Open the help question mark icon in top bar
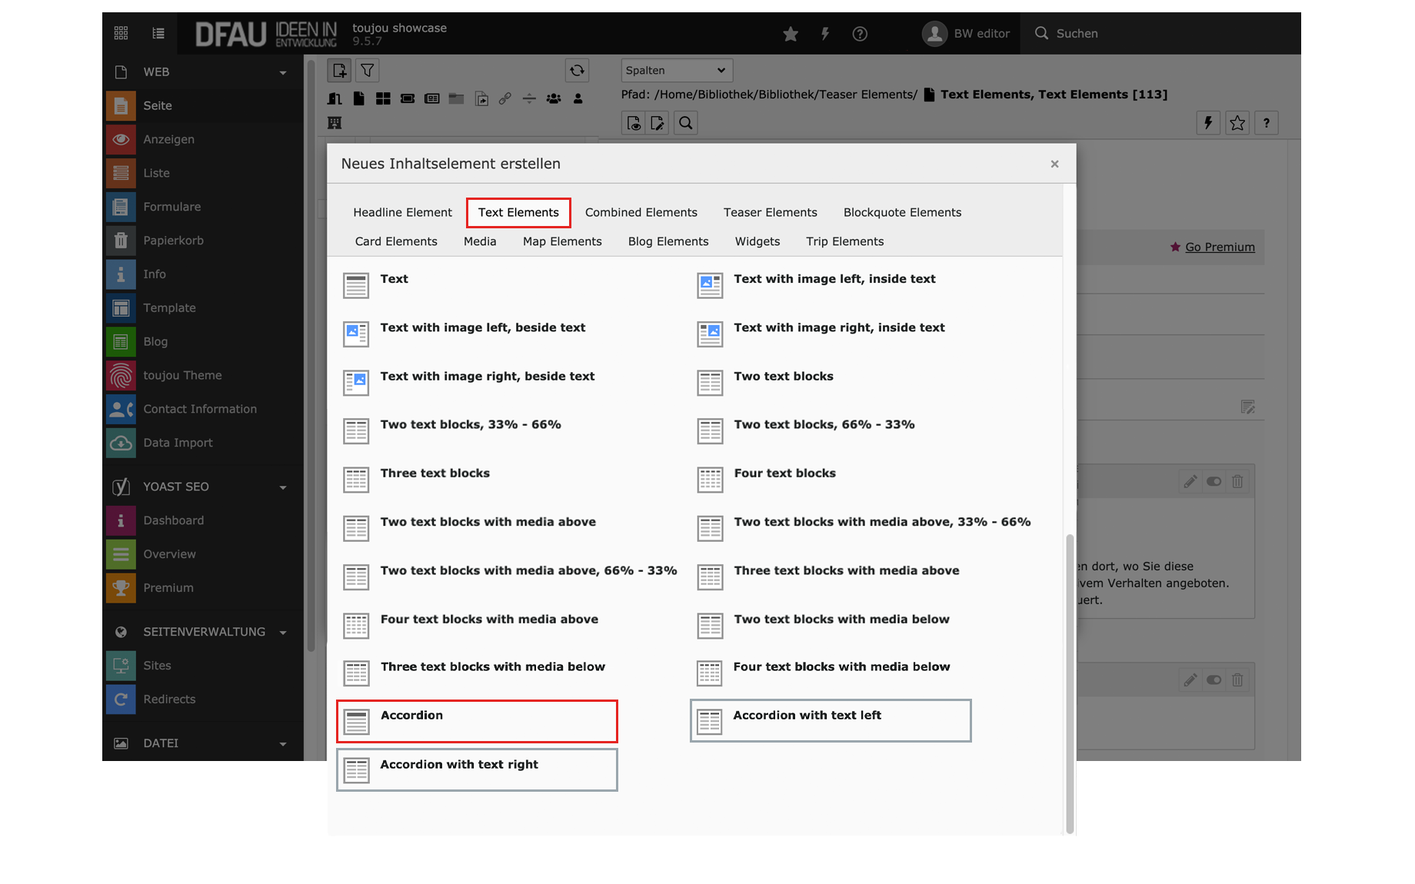The image size is (1415, 884). point(860,34)
